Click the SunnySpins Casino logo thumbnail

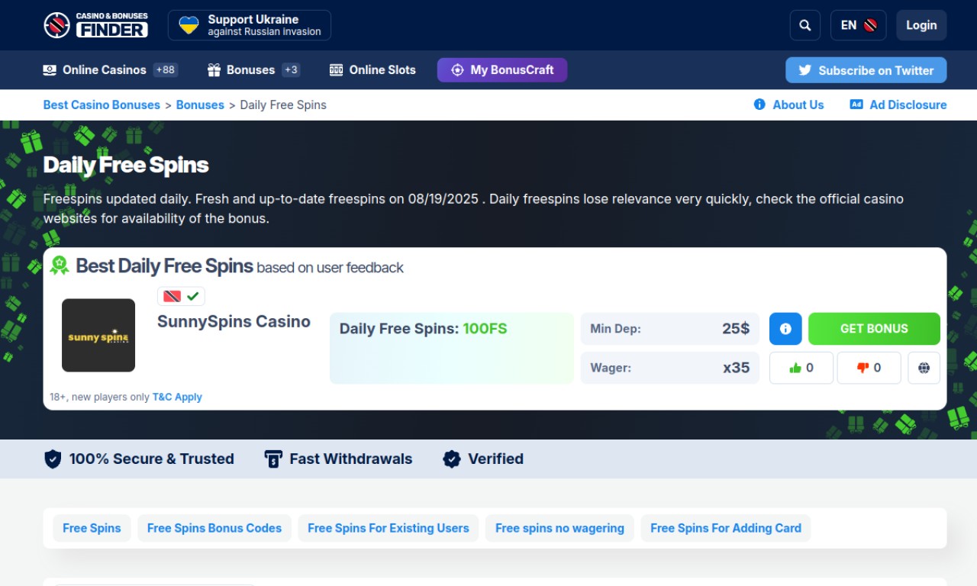click(x=98, y=336)
